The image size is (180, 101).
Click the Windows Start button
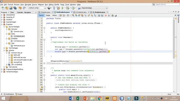[3, 98]
